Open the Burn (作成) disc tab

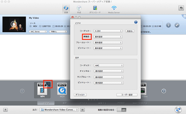pyautogui.click(x=79, y=9)
